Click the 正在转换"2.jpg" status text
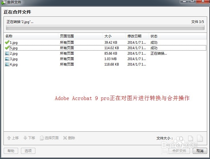The width and height of the screenshot is (210, 159). click(x=20, y=22)
